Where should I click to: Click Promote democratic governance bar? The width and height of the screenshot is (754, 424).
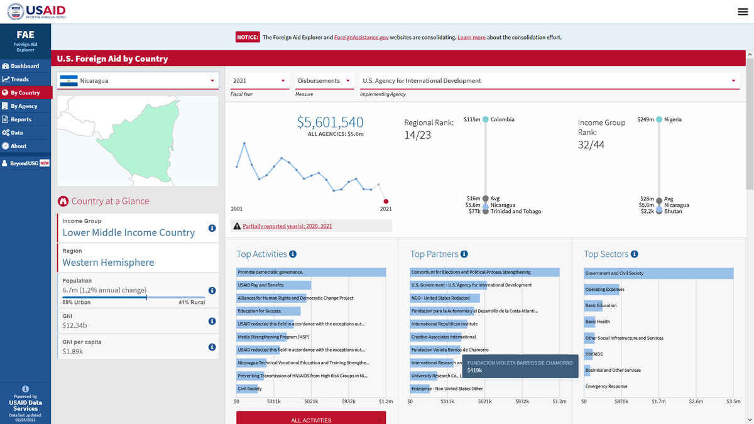point(311,272)
